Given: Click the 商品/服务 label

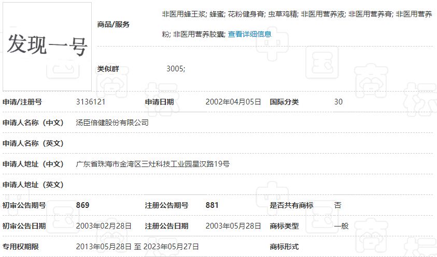Looking at the screenshot, I should tap(113, 24).
